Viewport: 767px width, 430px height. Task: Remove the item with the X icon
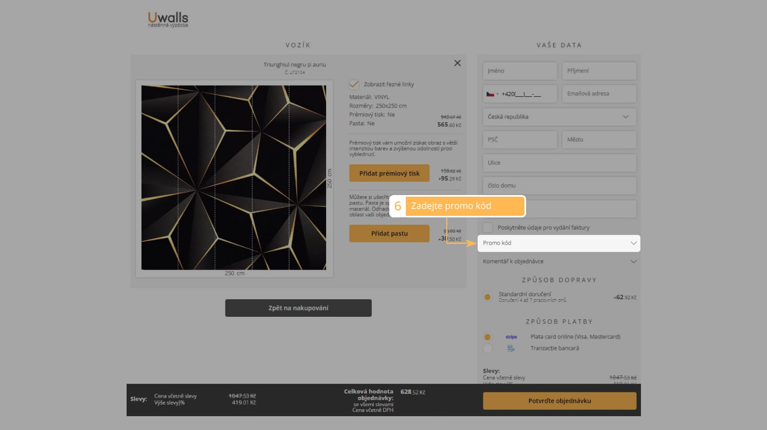point(457,63)
